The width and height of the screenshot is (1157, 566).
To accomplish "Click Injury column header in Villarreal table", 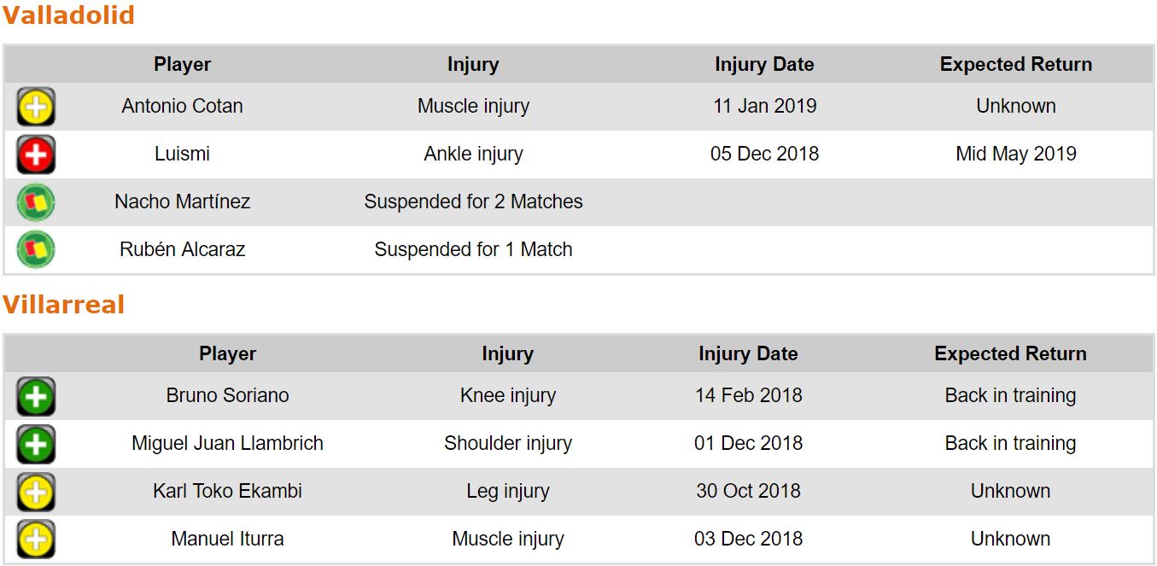I will pyautogui.click(x=507, y=354).
